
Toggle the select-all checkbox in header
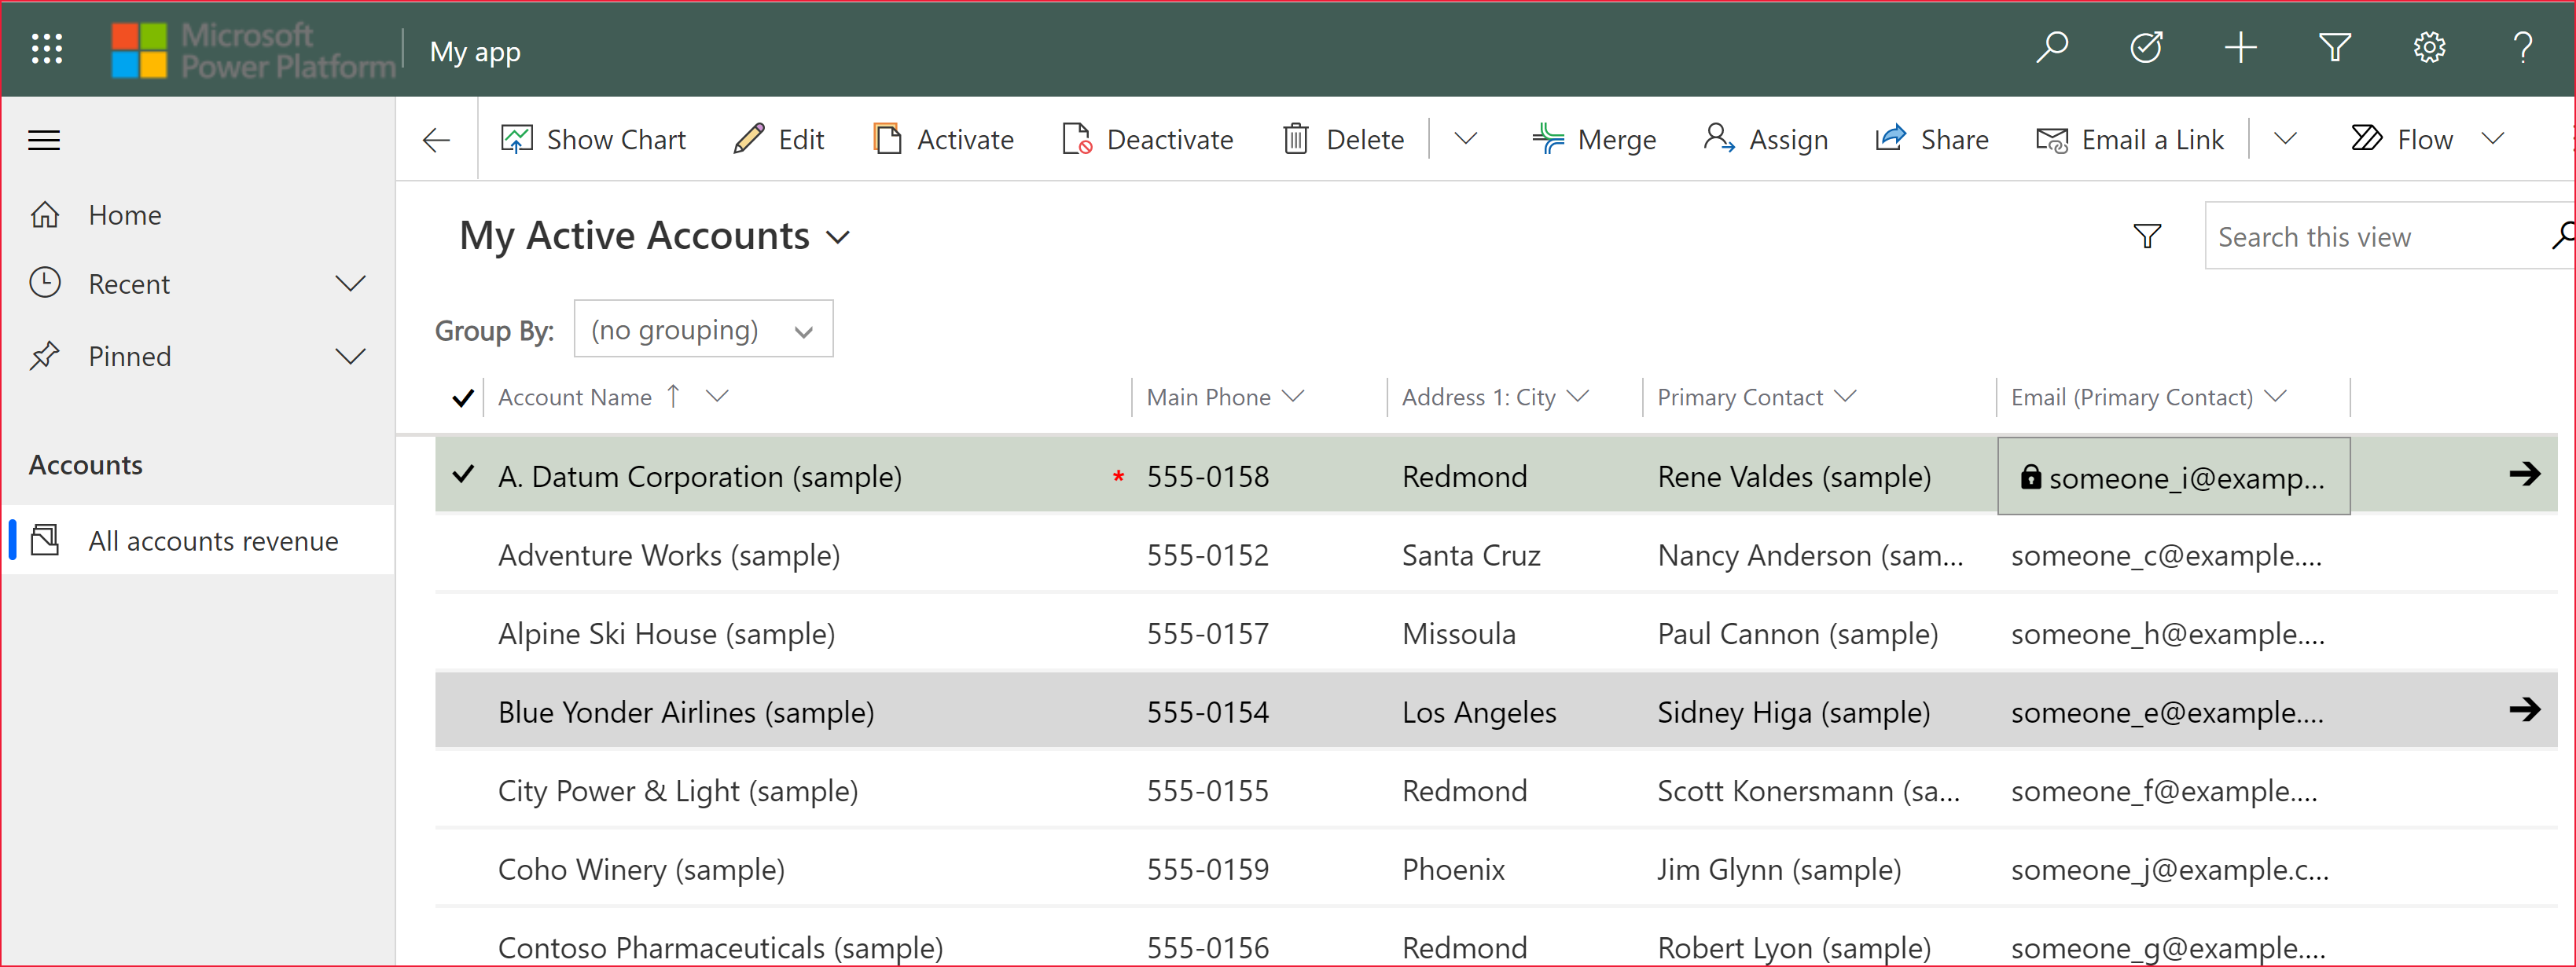tap(463, 397)
